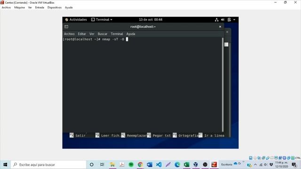The width and height of the screenshot is (301, 169).
Task: Click the volume icon in GNOME top bar
Action: tap(222, 20)
